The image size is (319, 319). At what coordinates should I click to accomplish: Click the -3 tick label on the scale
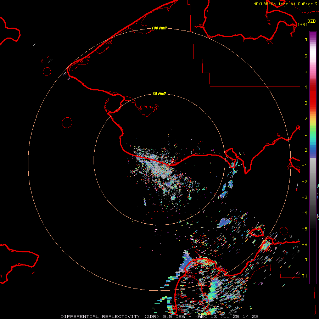pyautogui.click(x=304, y=197)
